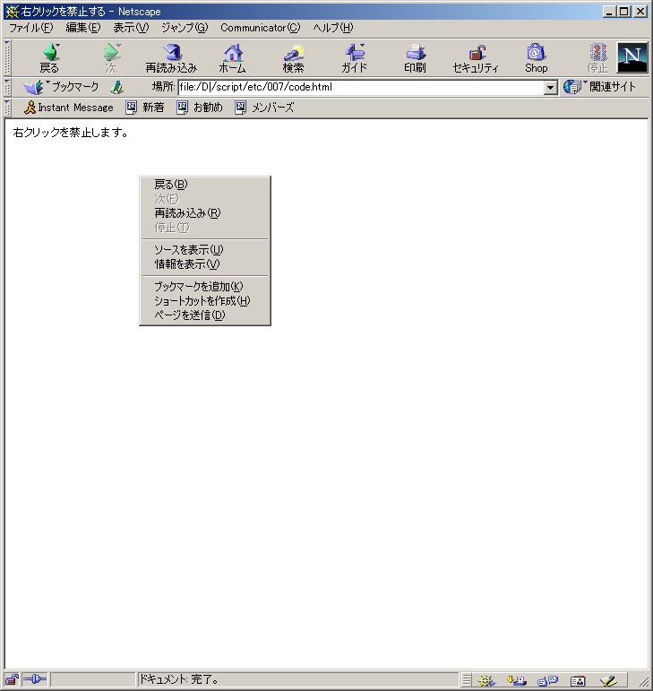Open Mailbox from the component bar

click(x=517, y=680)
